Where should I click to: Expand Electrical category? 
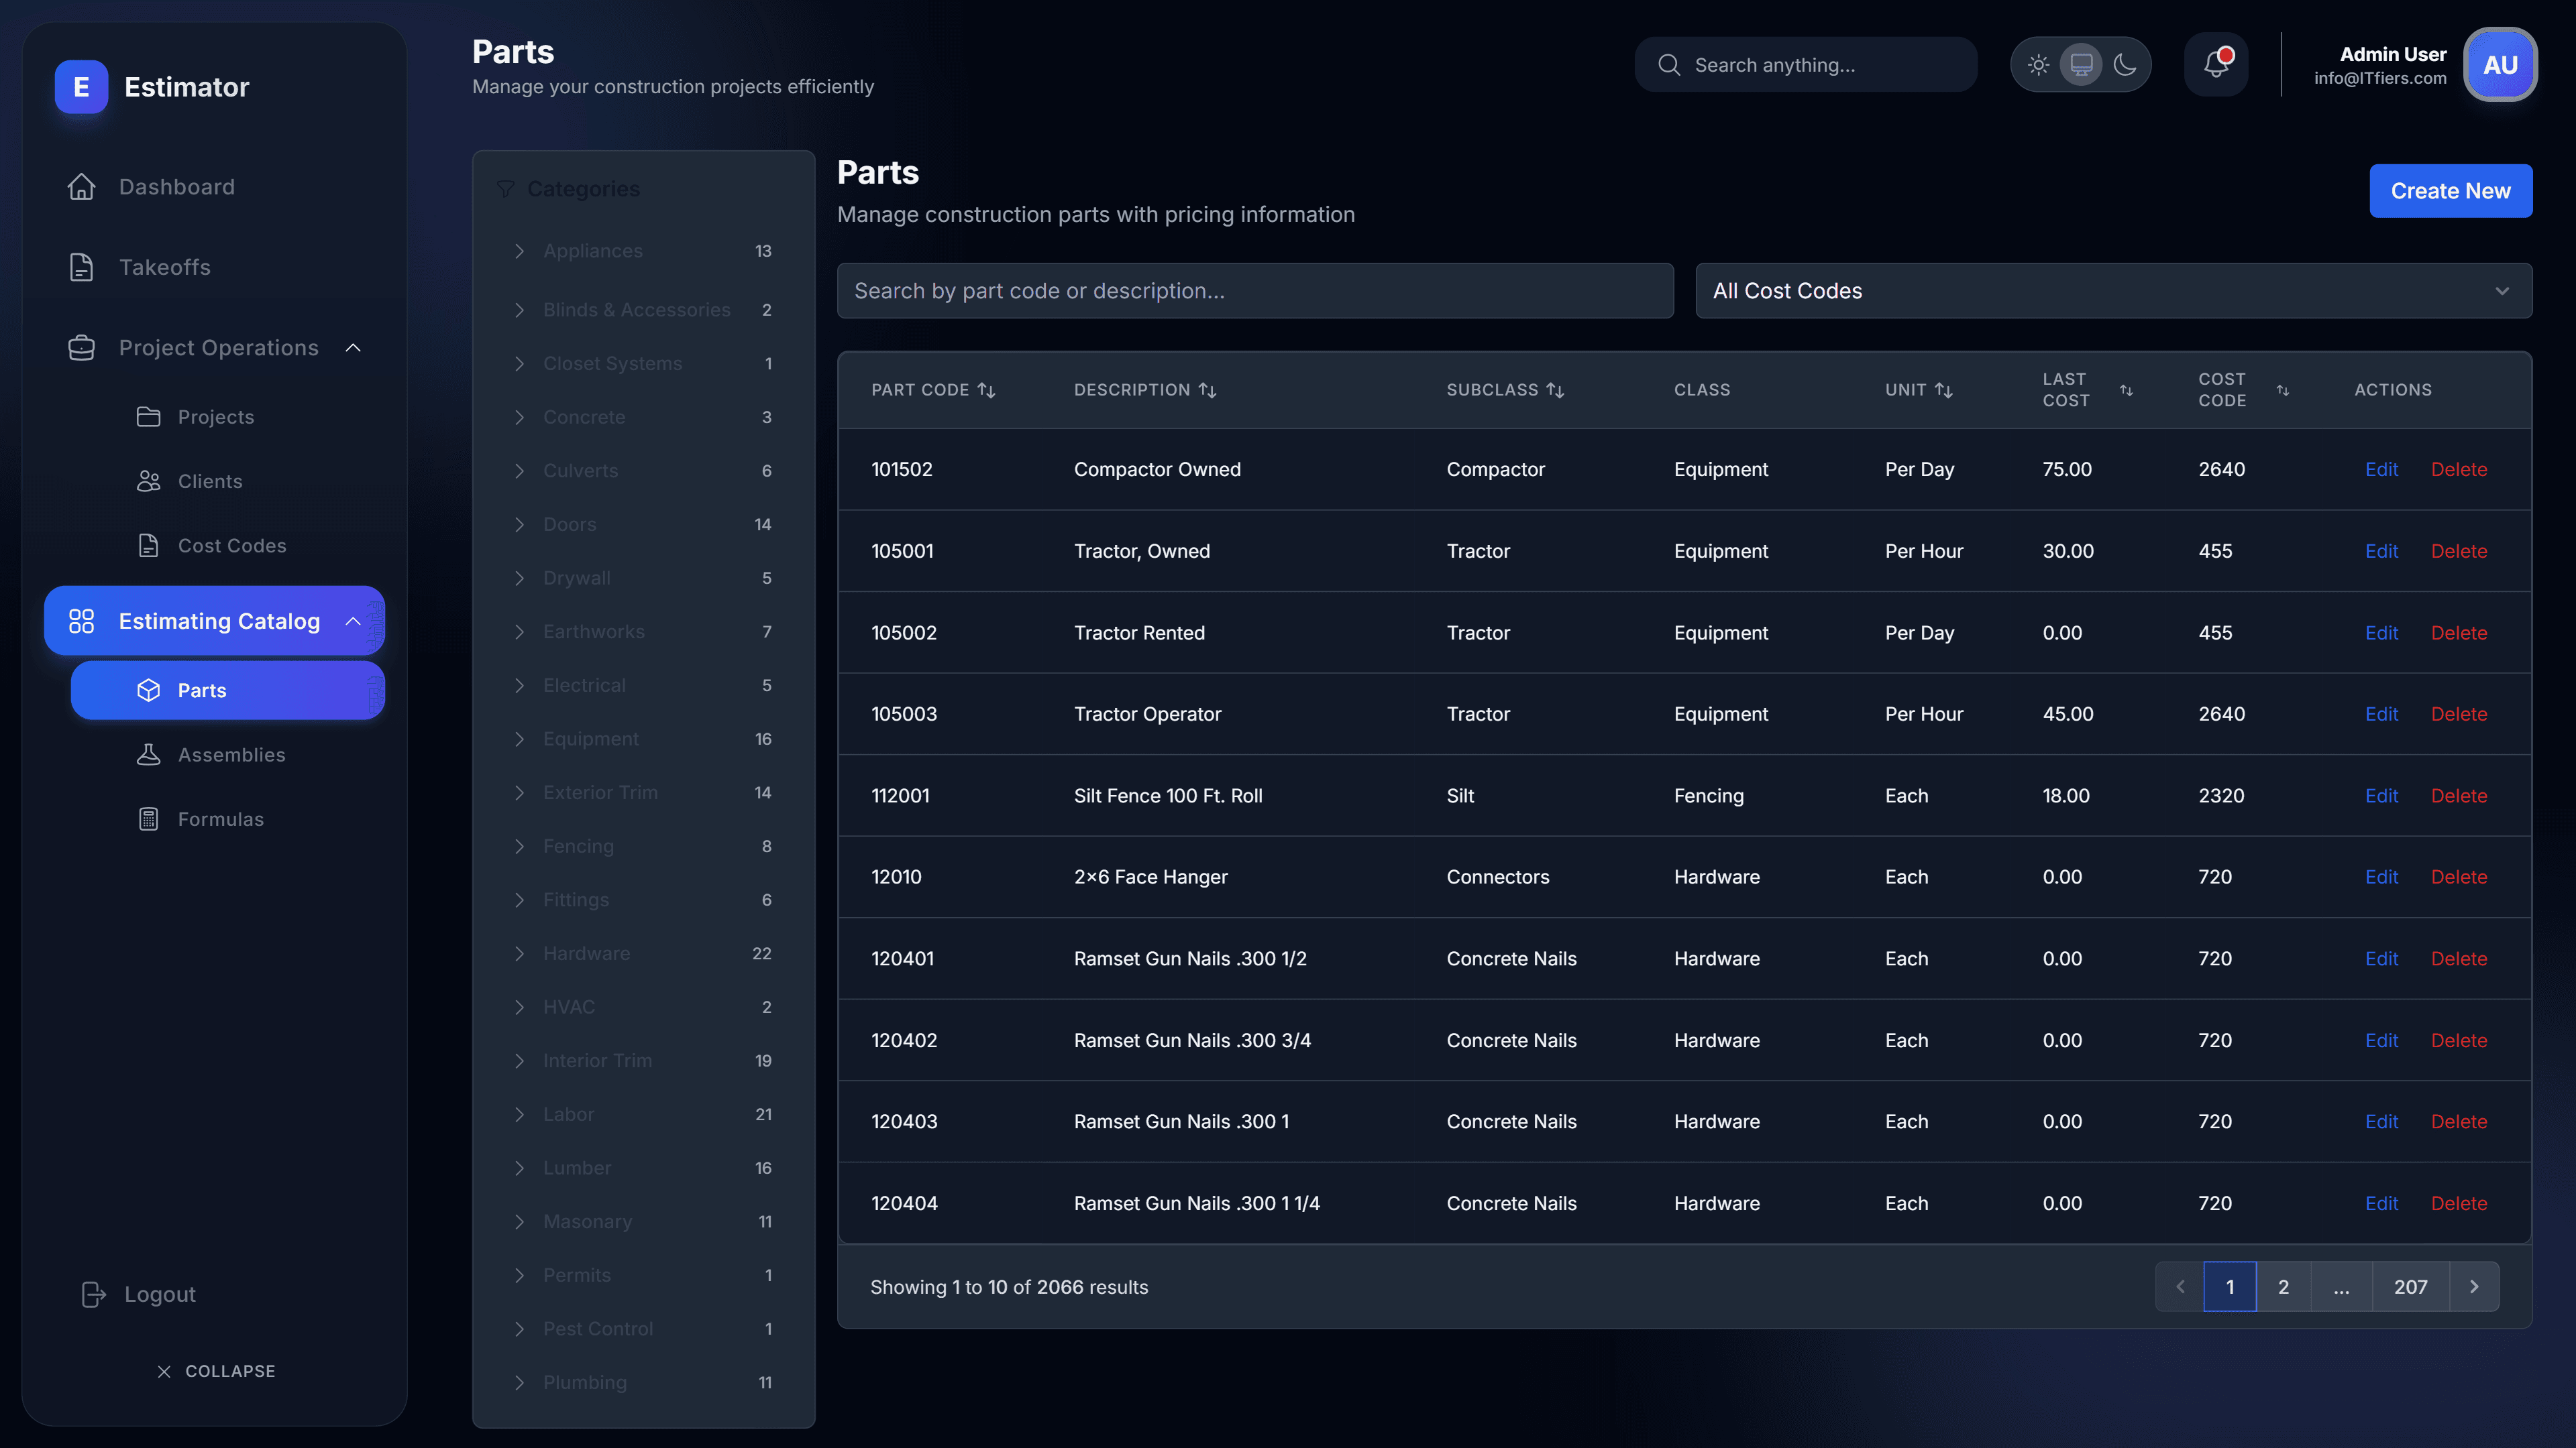(x=519, y=686)
